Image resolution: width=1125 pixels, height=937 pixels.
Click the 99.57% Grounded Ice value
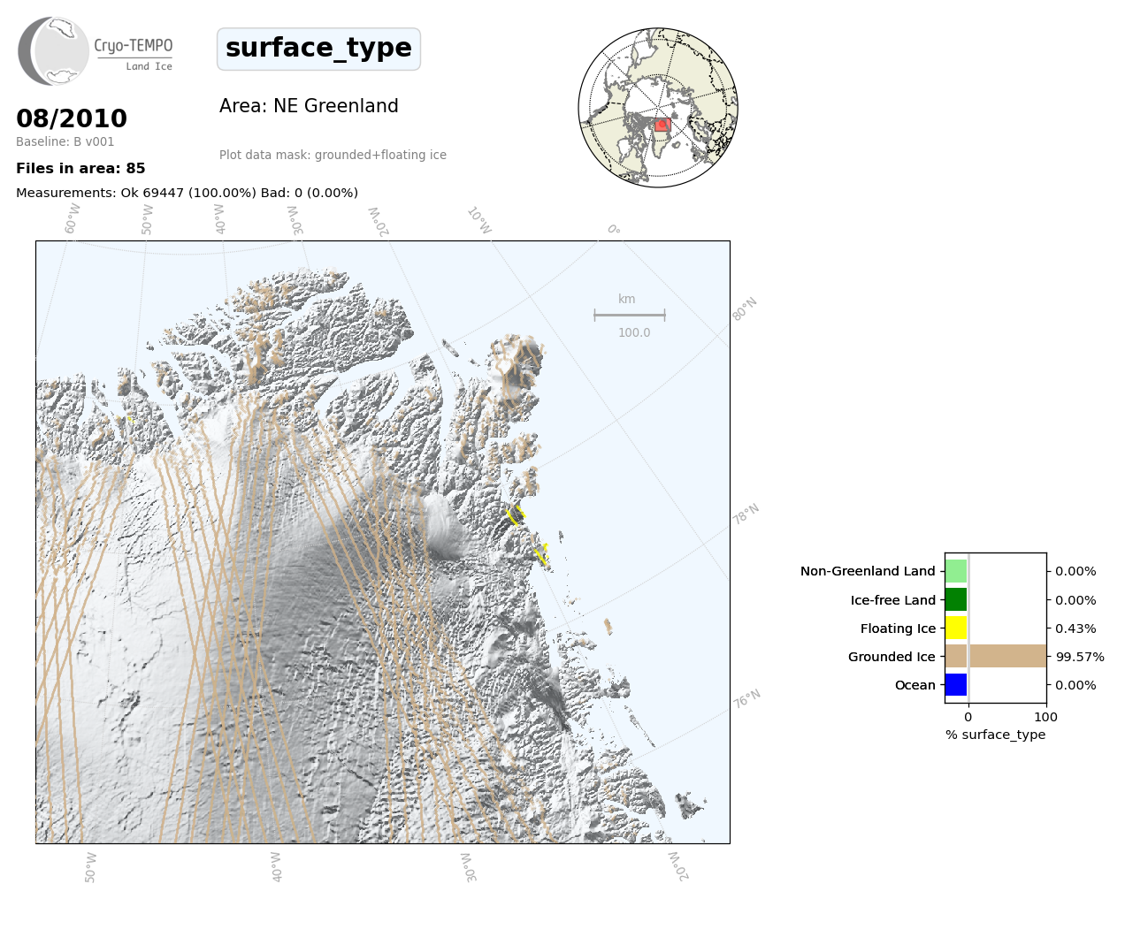[x=1080, y=657]
